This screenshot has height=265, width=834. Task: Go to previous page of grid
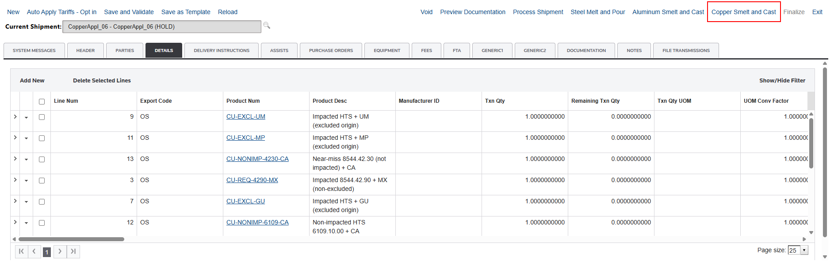pos(34,251)
